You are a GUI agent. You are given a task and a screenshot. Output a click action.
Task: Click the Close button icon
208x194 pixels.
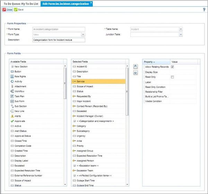(4, 10)
